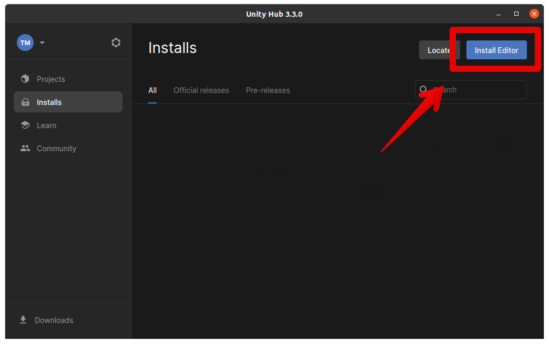The width and height of the screenshot is (549, 344).
Task: Select Installs in the sidebar
Action: coord(68,102)
